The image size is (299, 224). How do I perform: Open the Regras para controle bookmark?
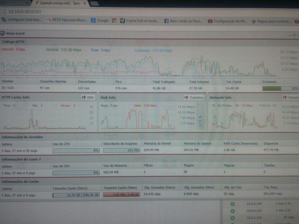coord(271,21)
